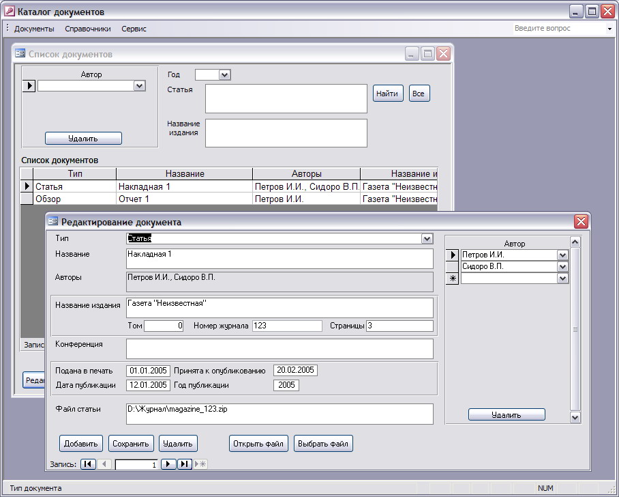Click form icon of Редактирование документа window
Image resolution: width=619 pixels, height=497 pixels.
[x=52, y=221]
